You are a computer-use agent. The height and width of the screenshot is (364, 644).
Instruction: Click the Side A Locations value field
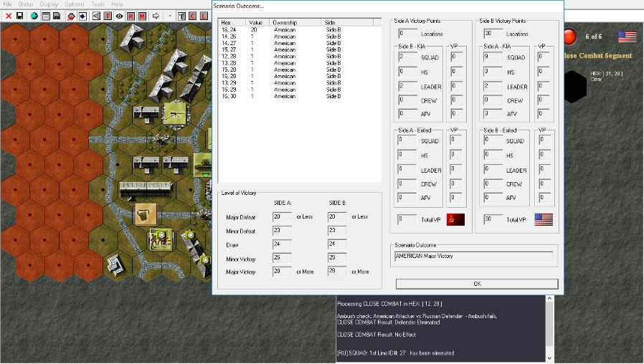click(x=407, y=34)
